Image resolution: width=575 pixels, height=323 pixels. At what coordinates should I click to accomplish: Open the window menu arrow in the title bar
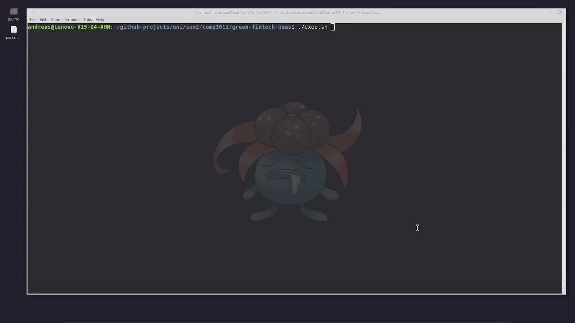tap(33, 12)
